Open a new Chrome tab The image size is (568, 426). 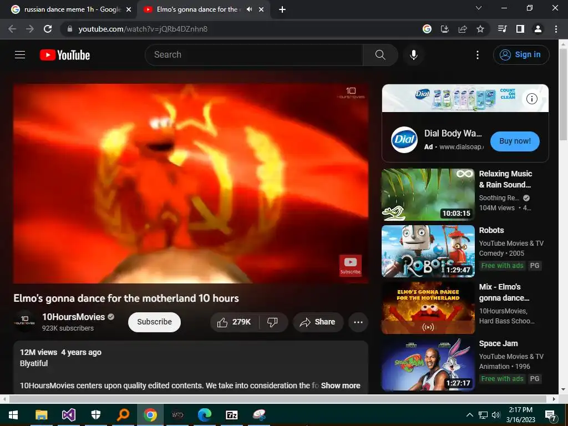[x=282, y=9]
